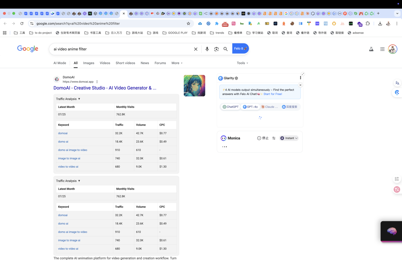Open the trends bookmark folder
Viewport: 402px width, 260px height.
(x=217, y=33)
